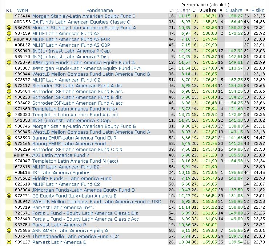269x246 pixels.
Task: Open MLIIF Latin American Fund A2 GBP
Action: (71, 45)
